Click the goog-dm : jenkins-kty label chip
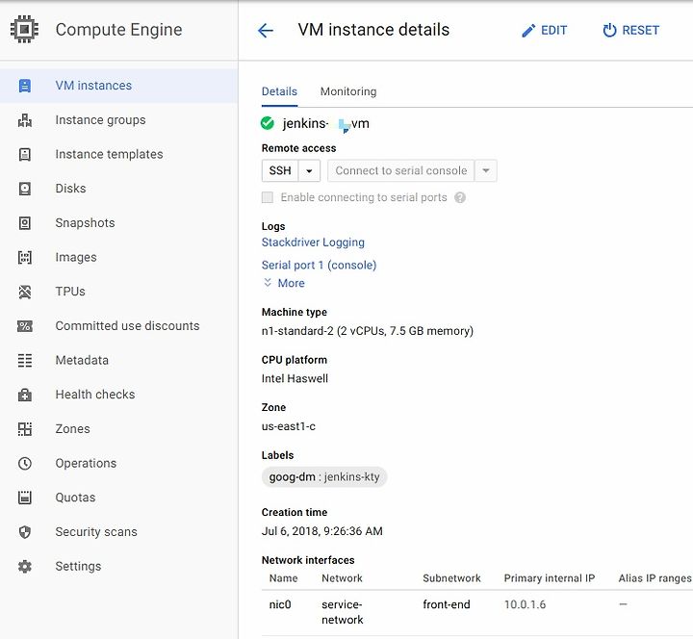The width and height of the screenshot is (693, 639). (x=324, y=477)
